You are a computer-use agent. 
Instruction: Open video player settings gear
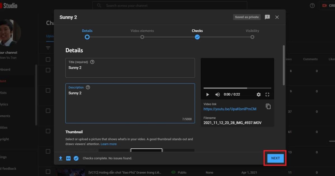(259, 94)
